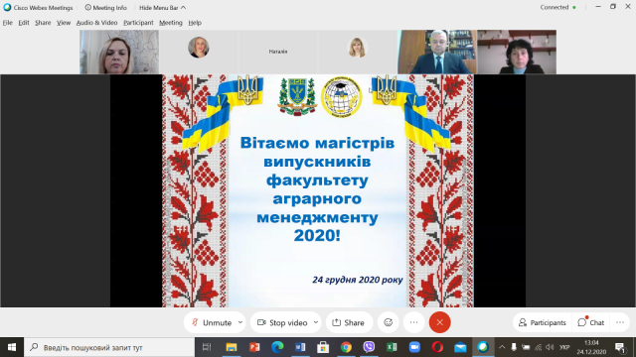Show hidden system tray icons

[x=502, y=347]
